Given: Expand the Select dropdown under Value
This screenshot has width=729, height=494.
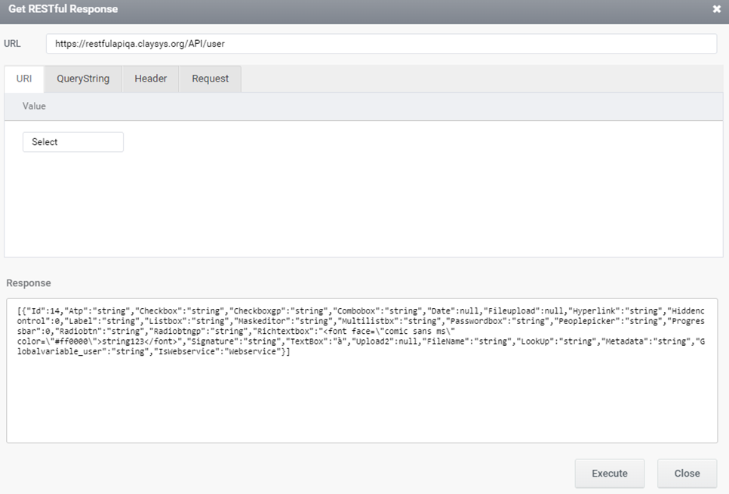Looking at the screenshot, I should [x=73, y=142].
